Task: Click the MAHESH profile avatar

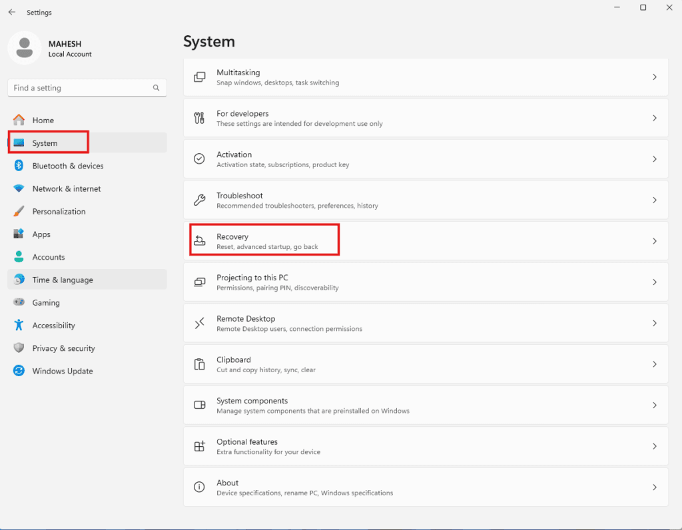Action: point(25,49)
